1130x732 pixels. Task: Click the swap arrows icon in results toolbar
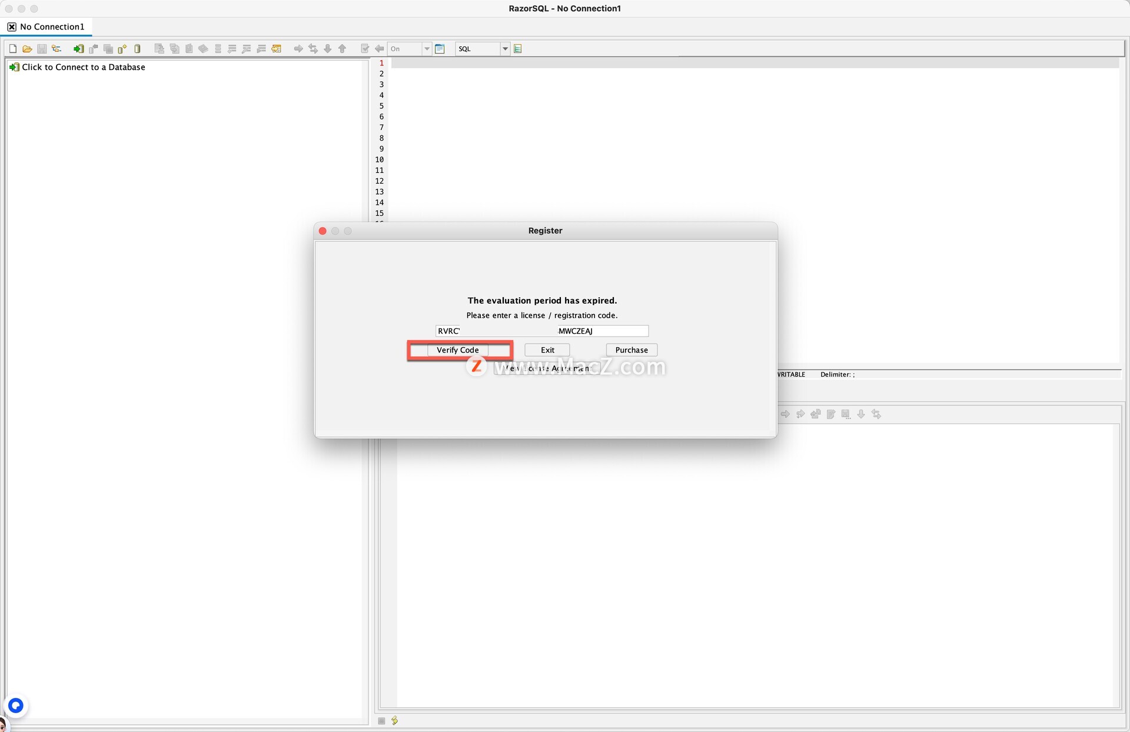[x=876, y=414]
